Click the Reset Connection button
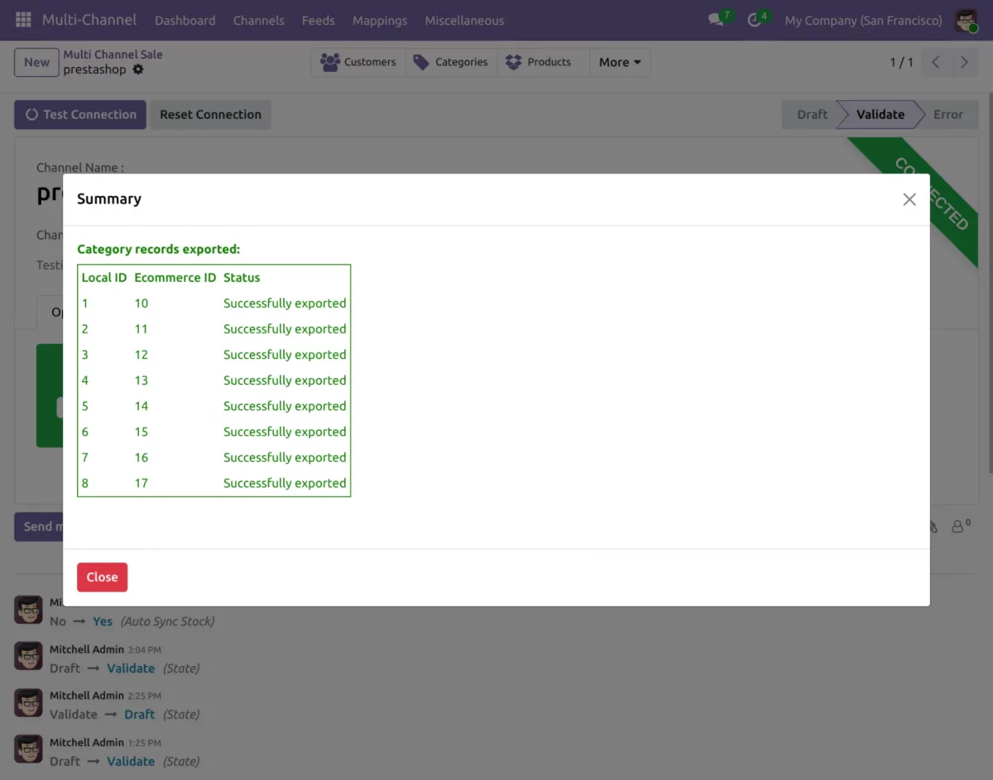The height and width of the screenshot is (780, 993). coord(210,115)
